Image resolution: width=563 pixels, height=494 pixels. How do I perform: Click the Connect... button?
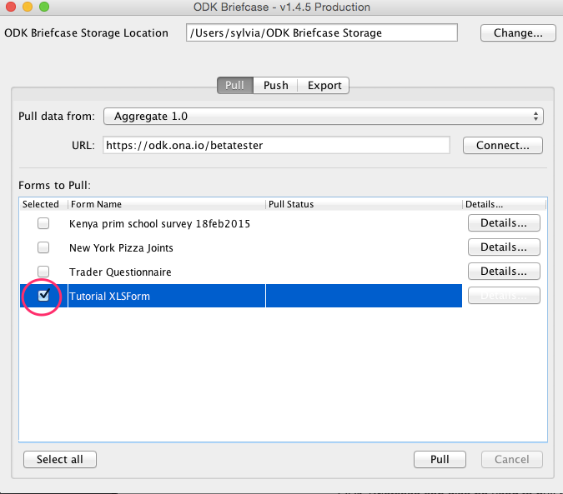tap(503, 145)
